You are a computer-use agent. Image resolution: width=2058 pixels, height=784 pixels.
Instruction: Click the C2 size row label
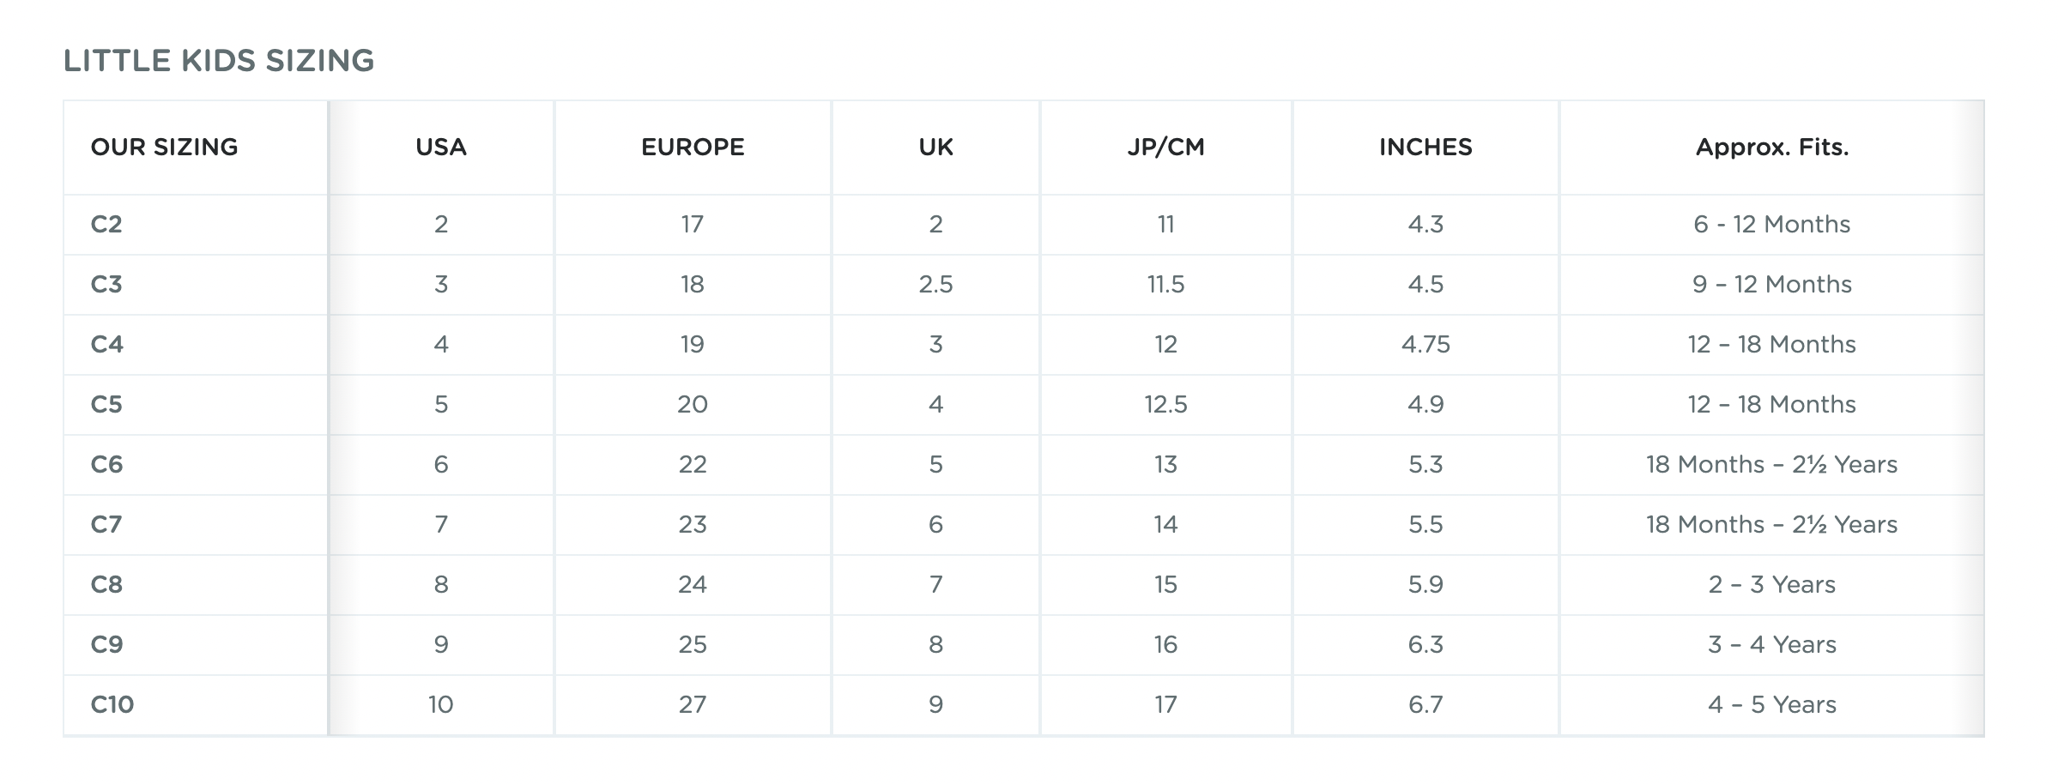click(106, 225)
